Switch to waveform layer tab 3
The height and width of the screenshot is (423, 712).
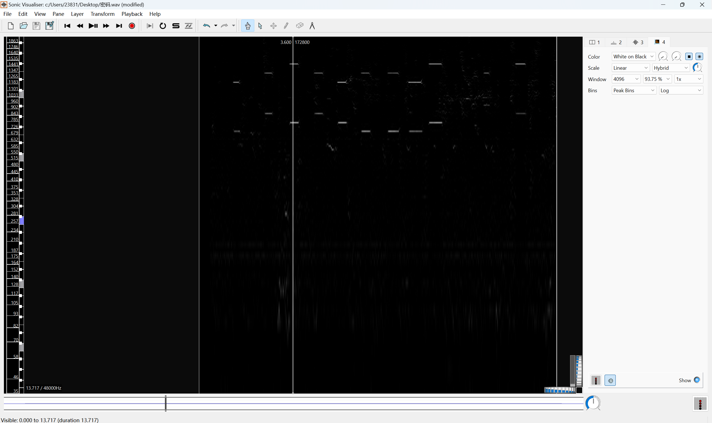(x=637, y=42)
